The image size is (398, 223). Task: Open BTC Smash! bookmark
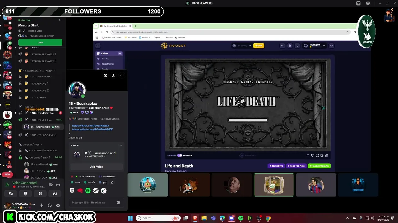(x=131, y=37)
